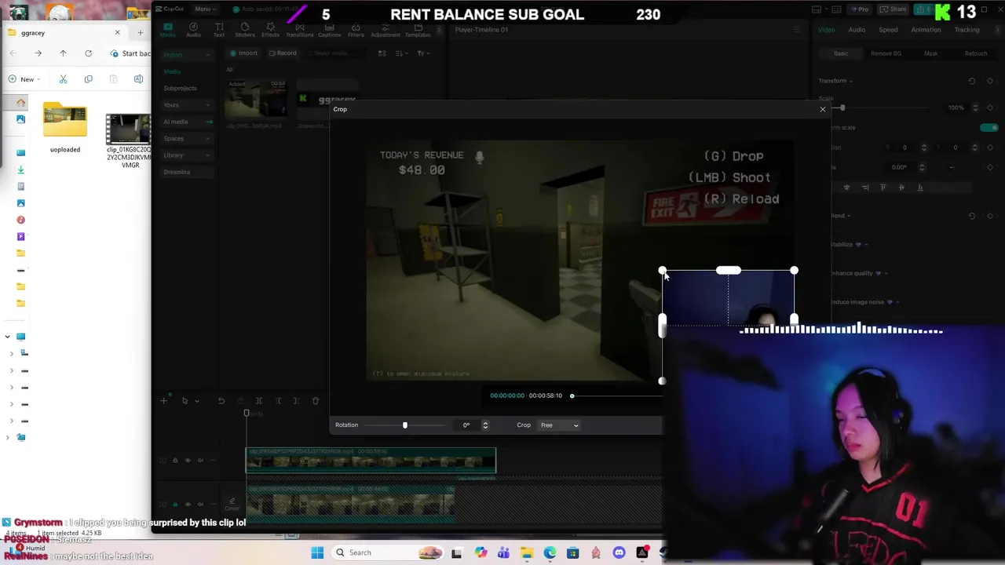Open the Effects panel icon
1005x565 pixels.
(x=271, y=30)
